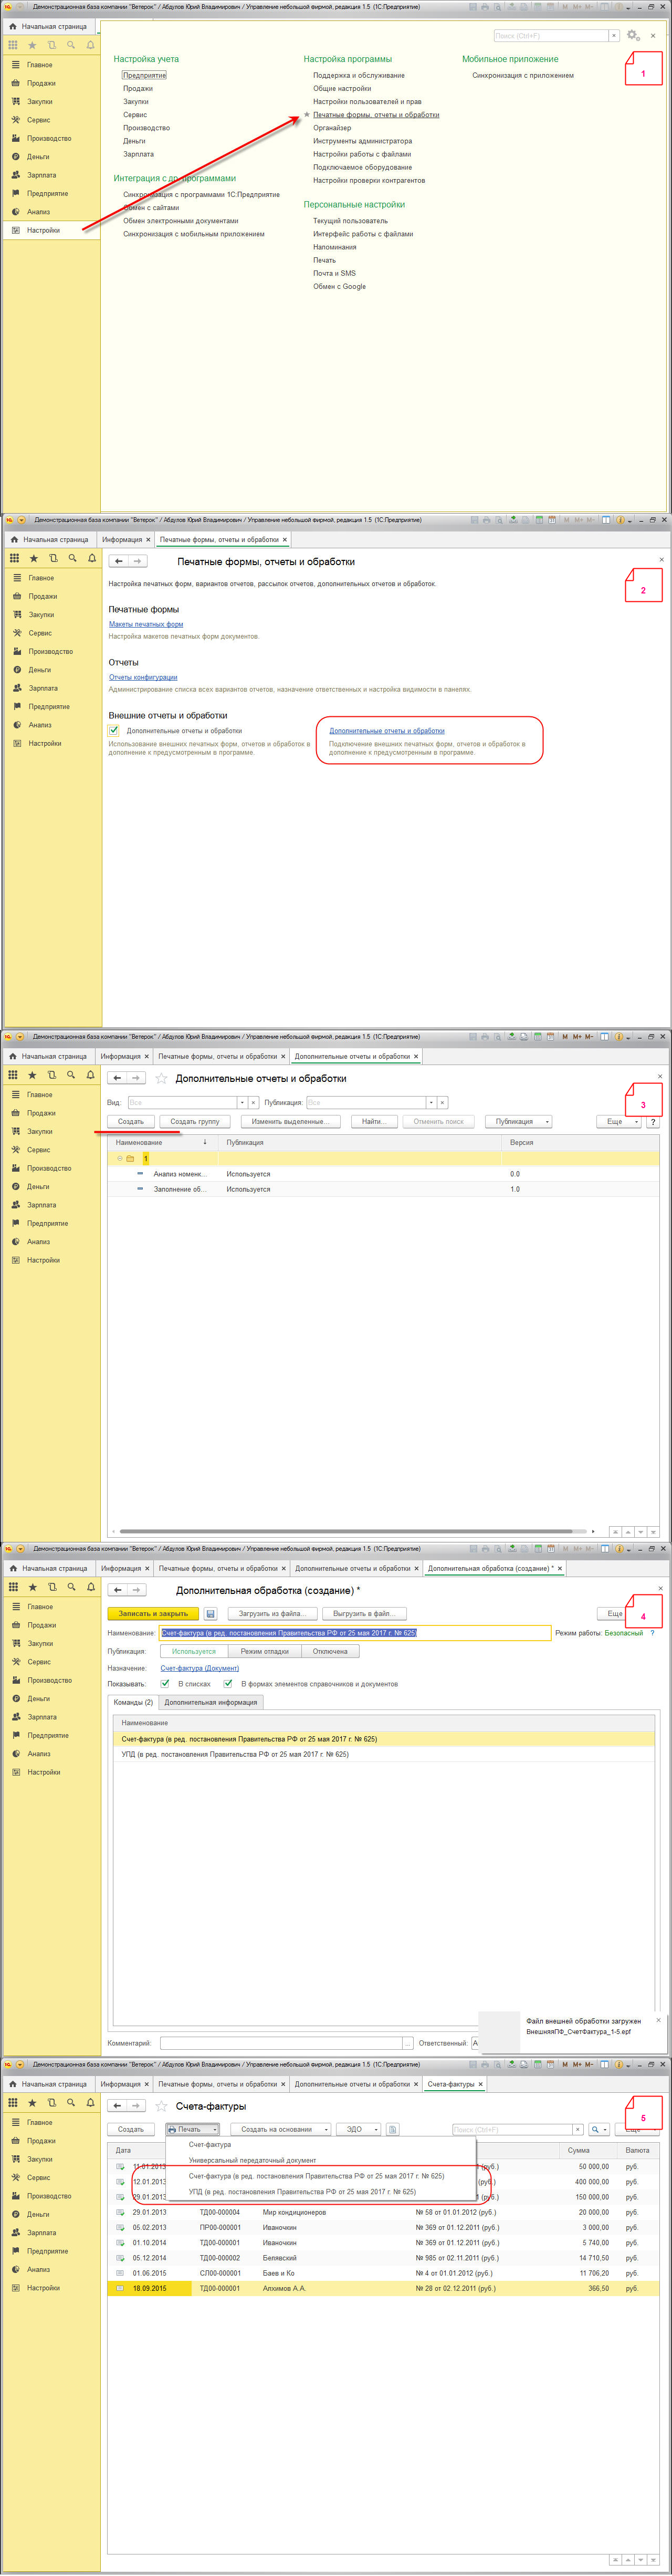
Task: Click the floppy save icon beside Записать и закрыть
Action: pyautogui.click(x=210, y=1613)
